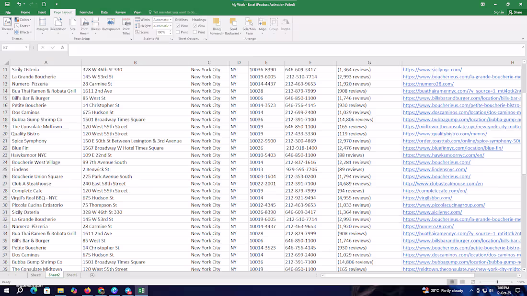Viewport: 527px width, 296px height.
Task: Expand the Width Automatic dropdown
Action: [171, 20]
